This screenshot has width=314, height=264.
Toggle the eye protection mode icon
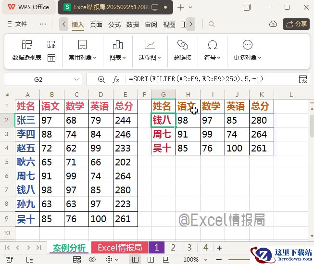click(x=92, y=260)
